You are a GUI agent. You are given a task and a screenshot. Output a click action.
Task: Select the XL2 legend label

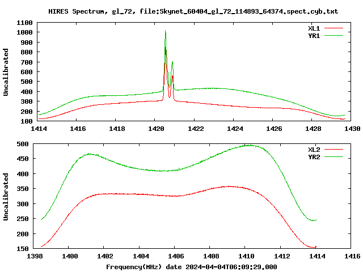314,150
